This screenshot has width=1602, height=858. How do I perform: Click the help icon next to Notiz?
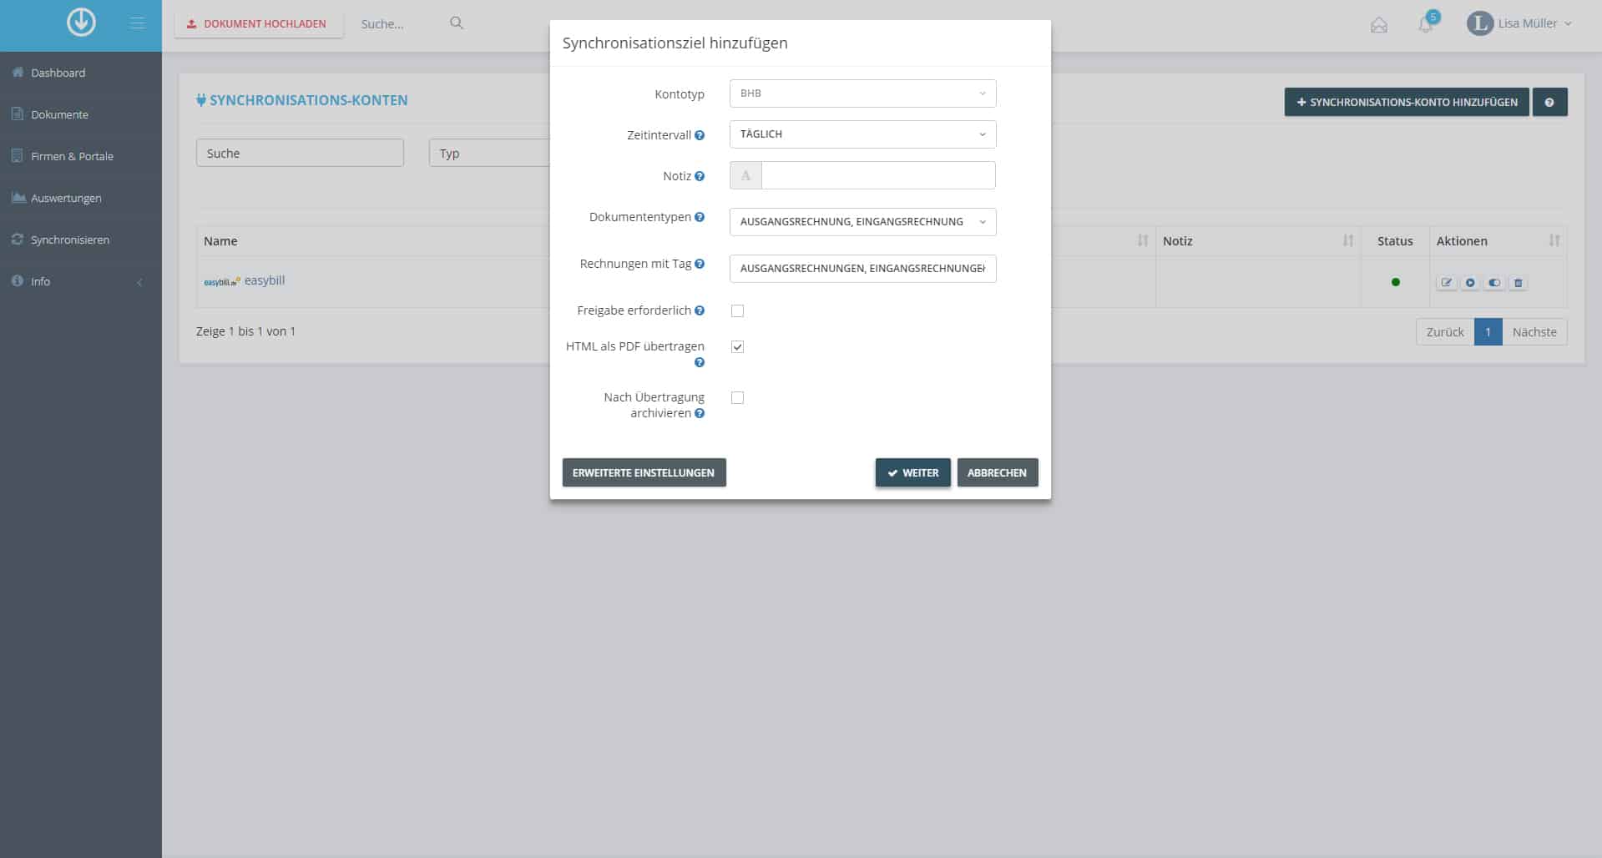coord(700,176)
